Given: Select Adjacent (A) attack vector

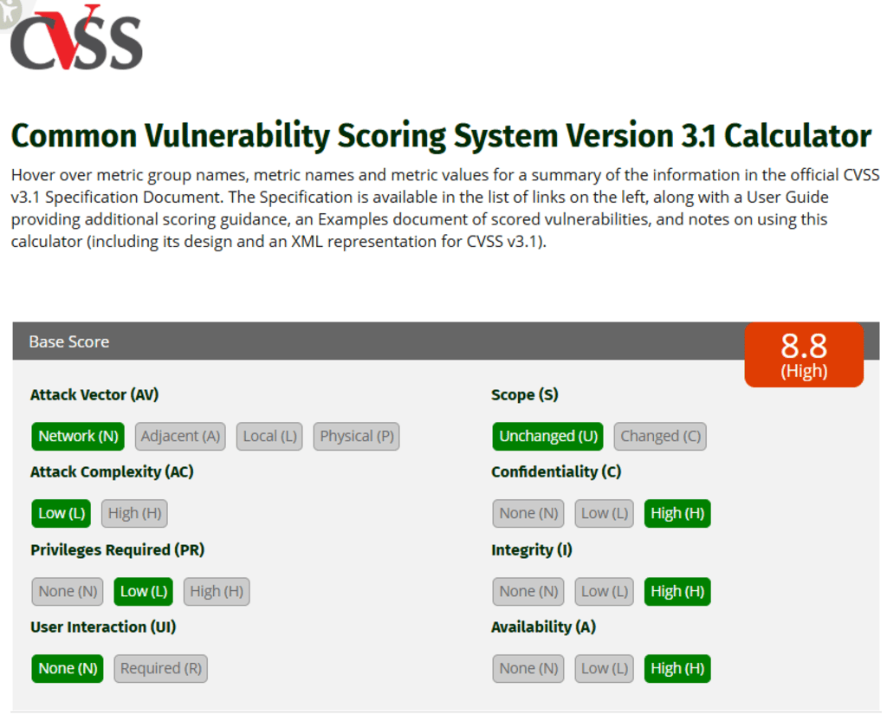Looking at the screenshot, I should click(x=180, y=437).
